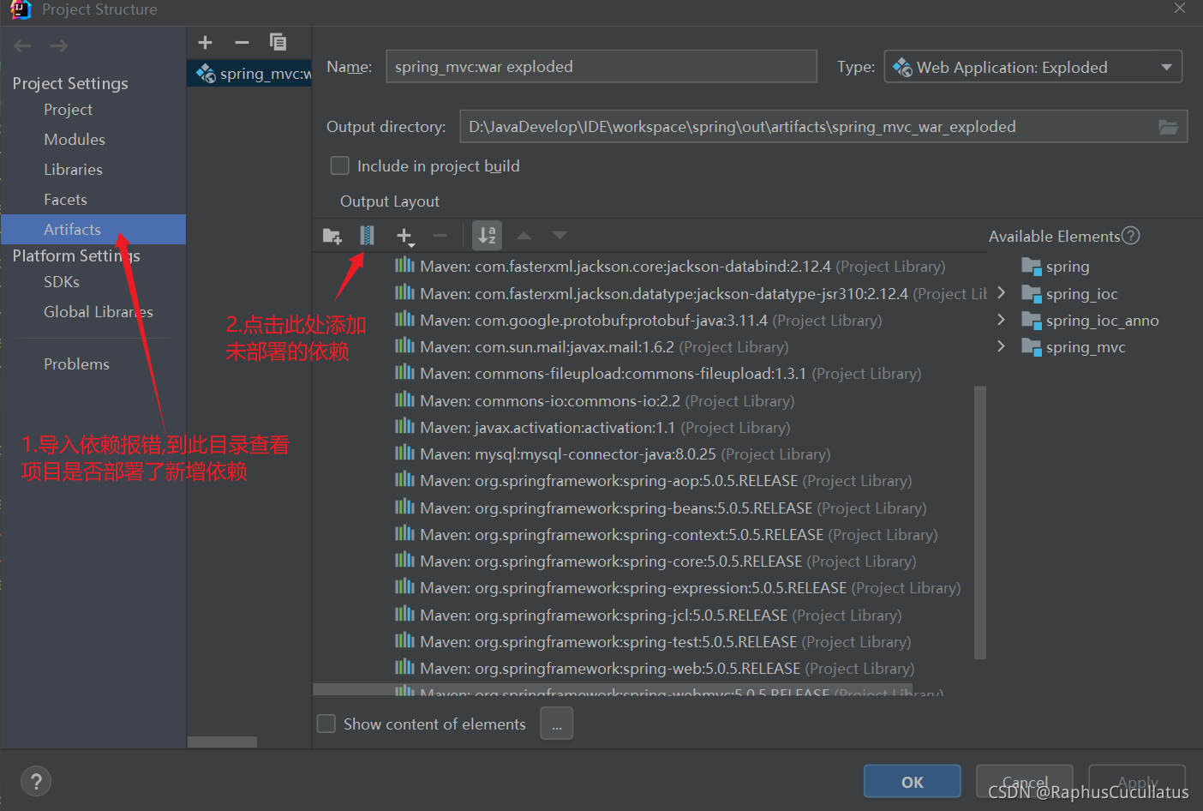
Task: Click the Available Elements help icon
Action: [1131, 235]
